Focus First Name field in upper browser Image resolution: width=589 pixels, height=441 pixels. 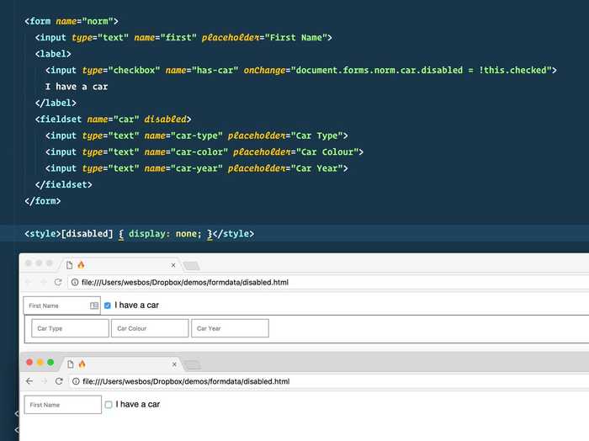tap(62, 306)
